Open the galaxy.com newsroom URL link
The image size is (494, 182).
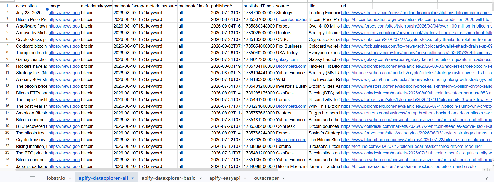click(x=416, y=59)
